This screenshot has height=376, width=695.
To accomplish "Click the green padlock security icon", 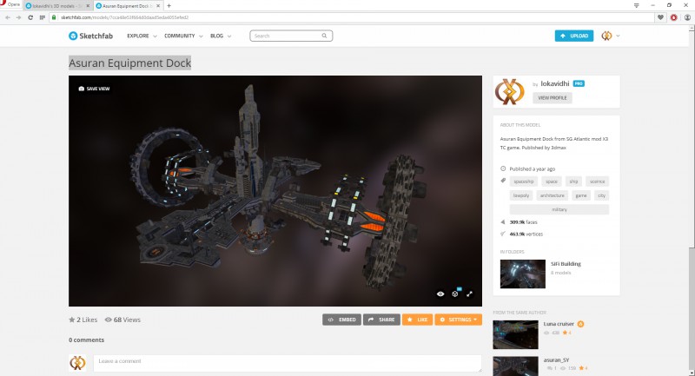I will coord(54,17).
